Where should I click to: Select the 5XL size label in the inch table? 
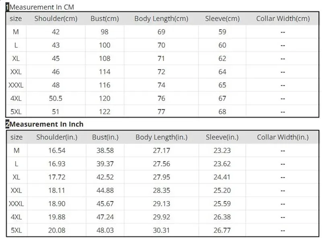16,230
